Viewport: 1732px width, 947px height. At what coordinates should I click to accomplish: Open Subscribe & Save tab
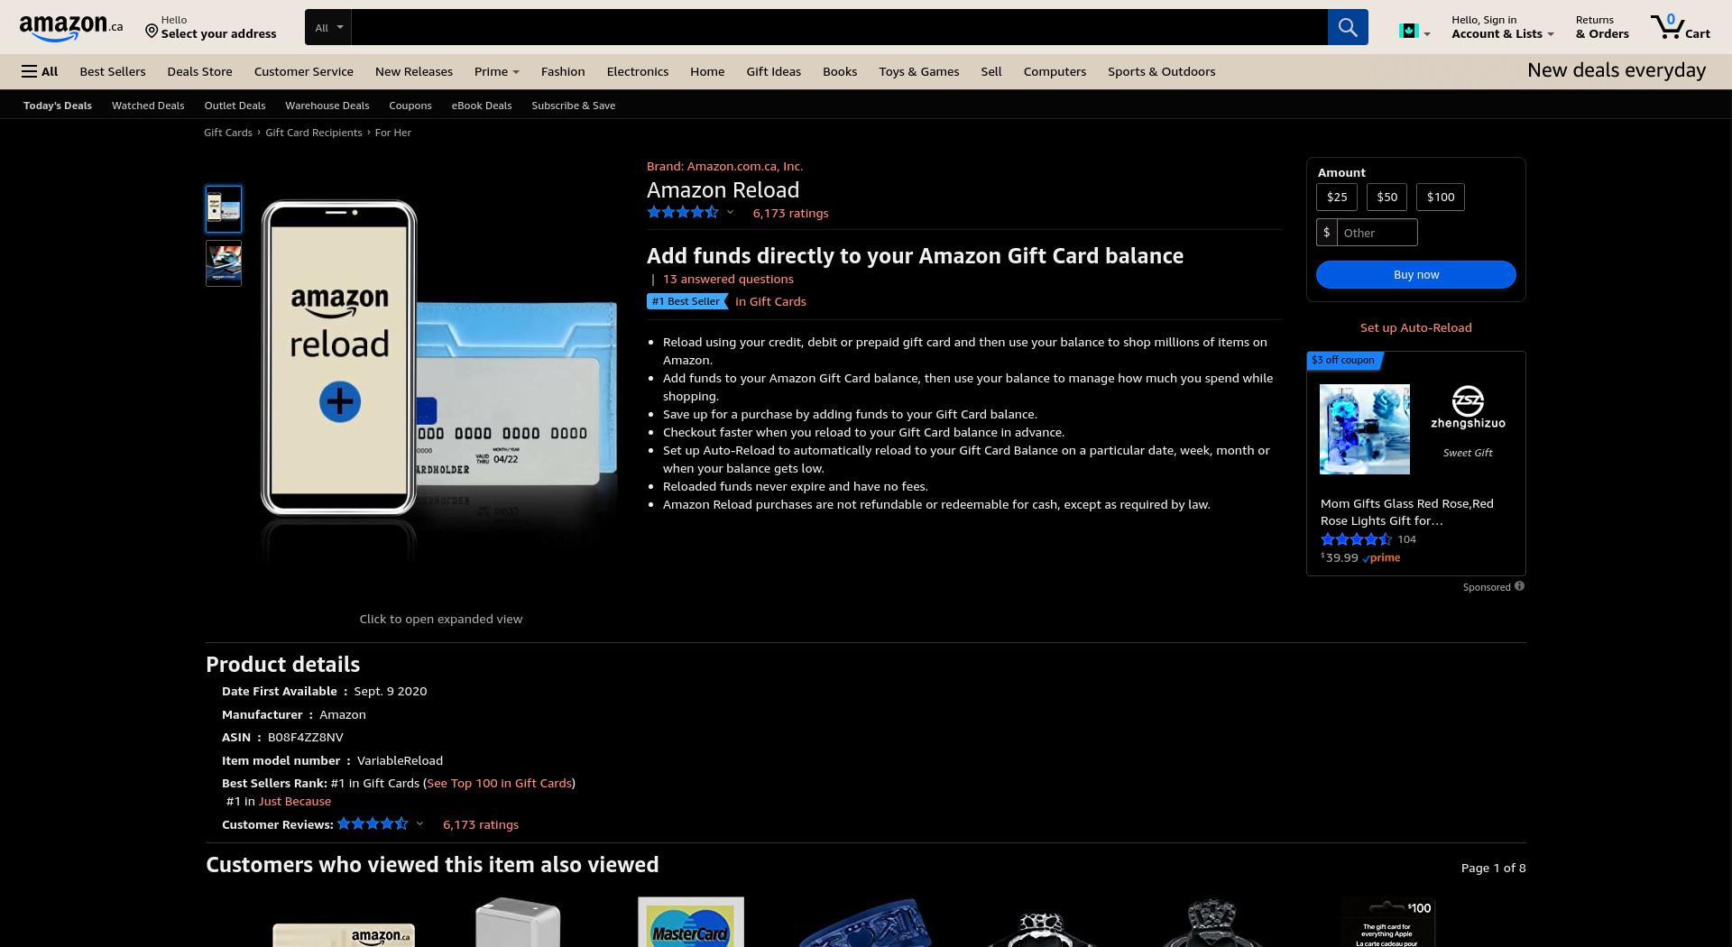(574, 106)
